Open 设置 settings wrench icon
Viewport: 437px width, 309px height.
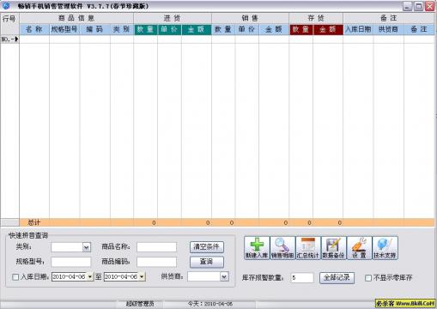point(359,248)
